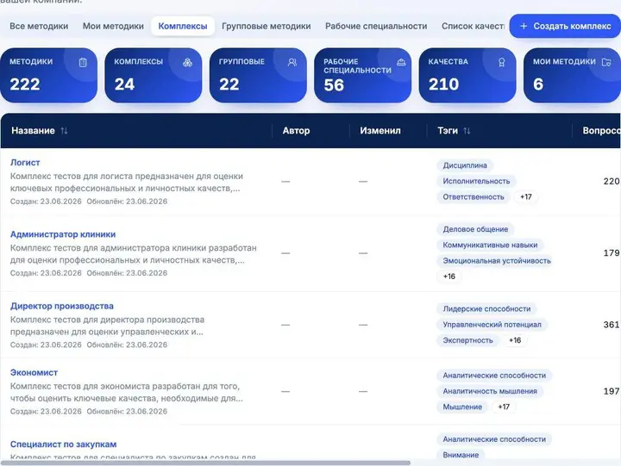Click the Вопросы column header
The height and width of the screenshot is (466, 621).
tap(602, 131)
